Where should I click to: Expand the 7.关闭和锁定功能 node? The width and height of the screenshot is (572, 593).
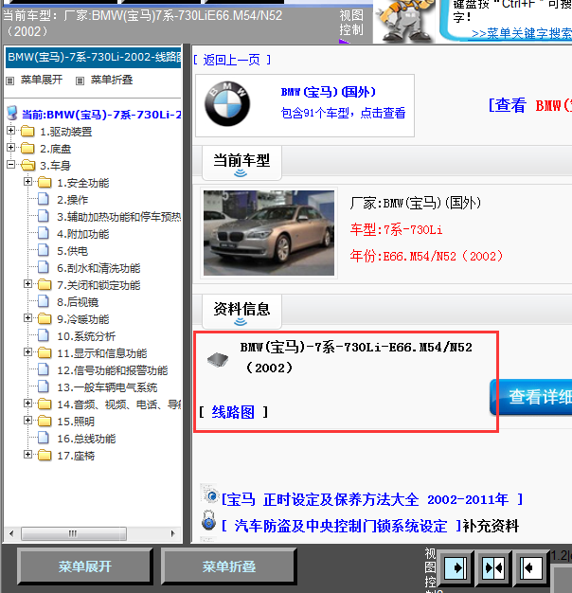pos(27,283)
